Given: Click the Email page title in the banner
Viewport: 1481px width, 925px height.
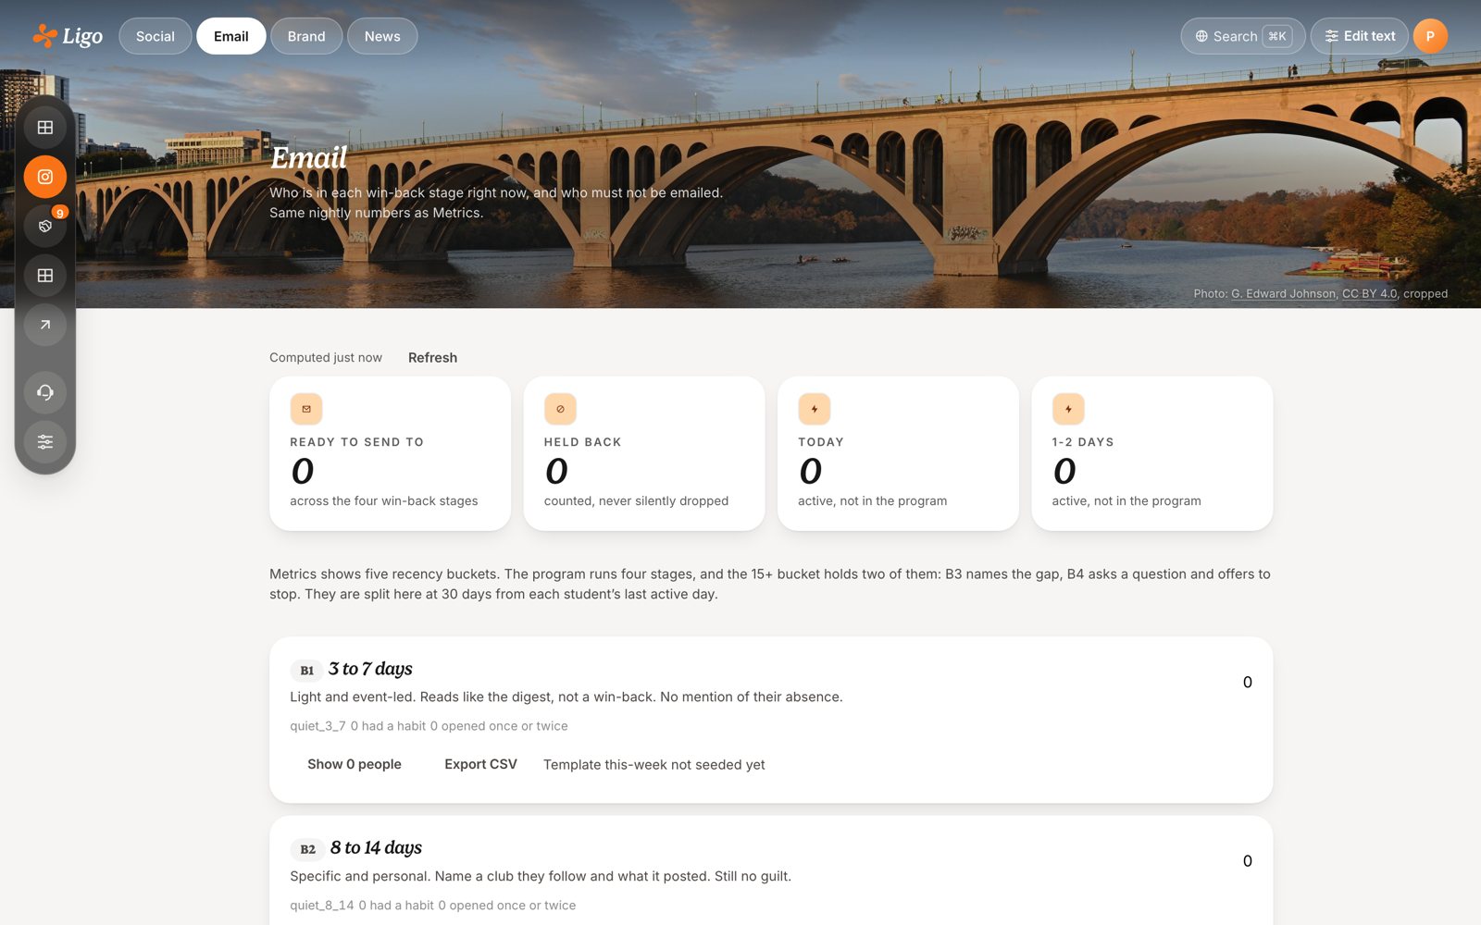Looking at the screenshot, I should pyautogui.click(x=309, y=158).
